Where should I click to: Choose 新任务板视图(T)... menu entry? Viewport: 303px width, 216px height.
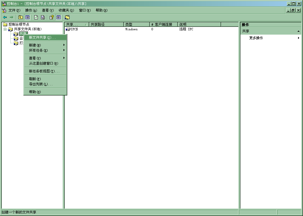(45, 71)
